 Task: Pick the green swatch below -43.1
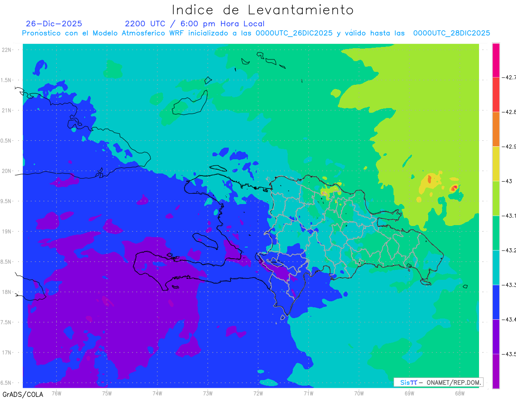pos(496,233)
